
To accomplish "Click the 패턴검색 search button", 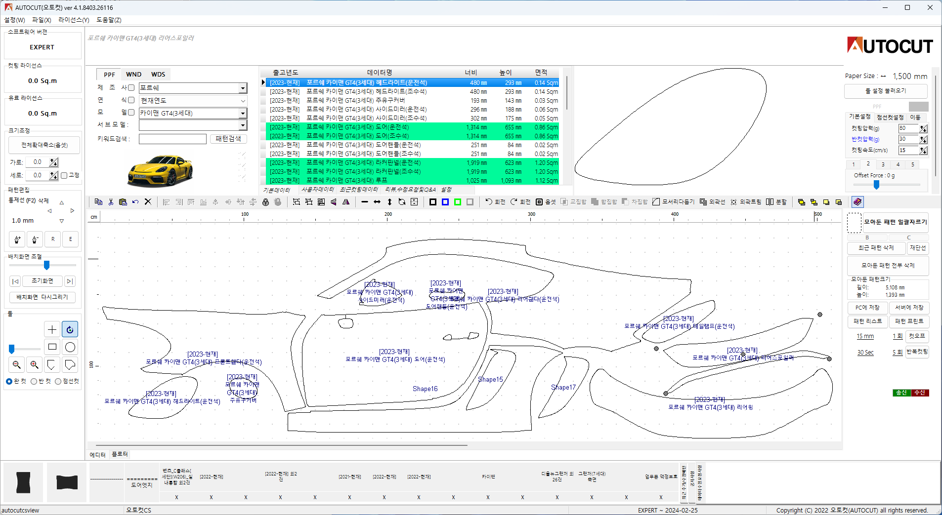I will (x=228, y=139).
